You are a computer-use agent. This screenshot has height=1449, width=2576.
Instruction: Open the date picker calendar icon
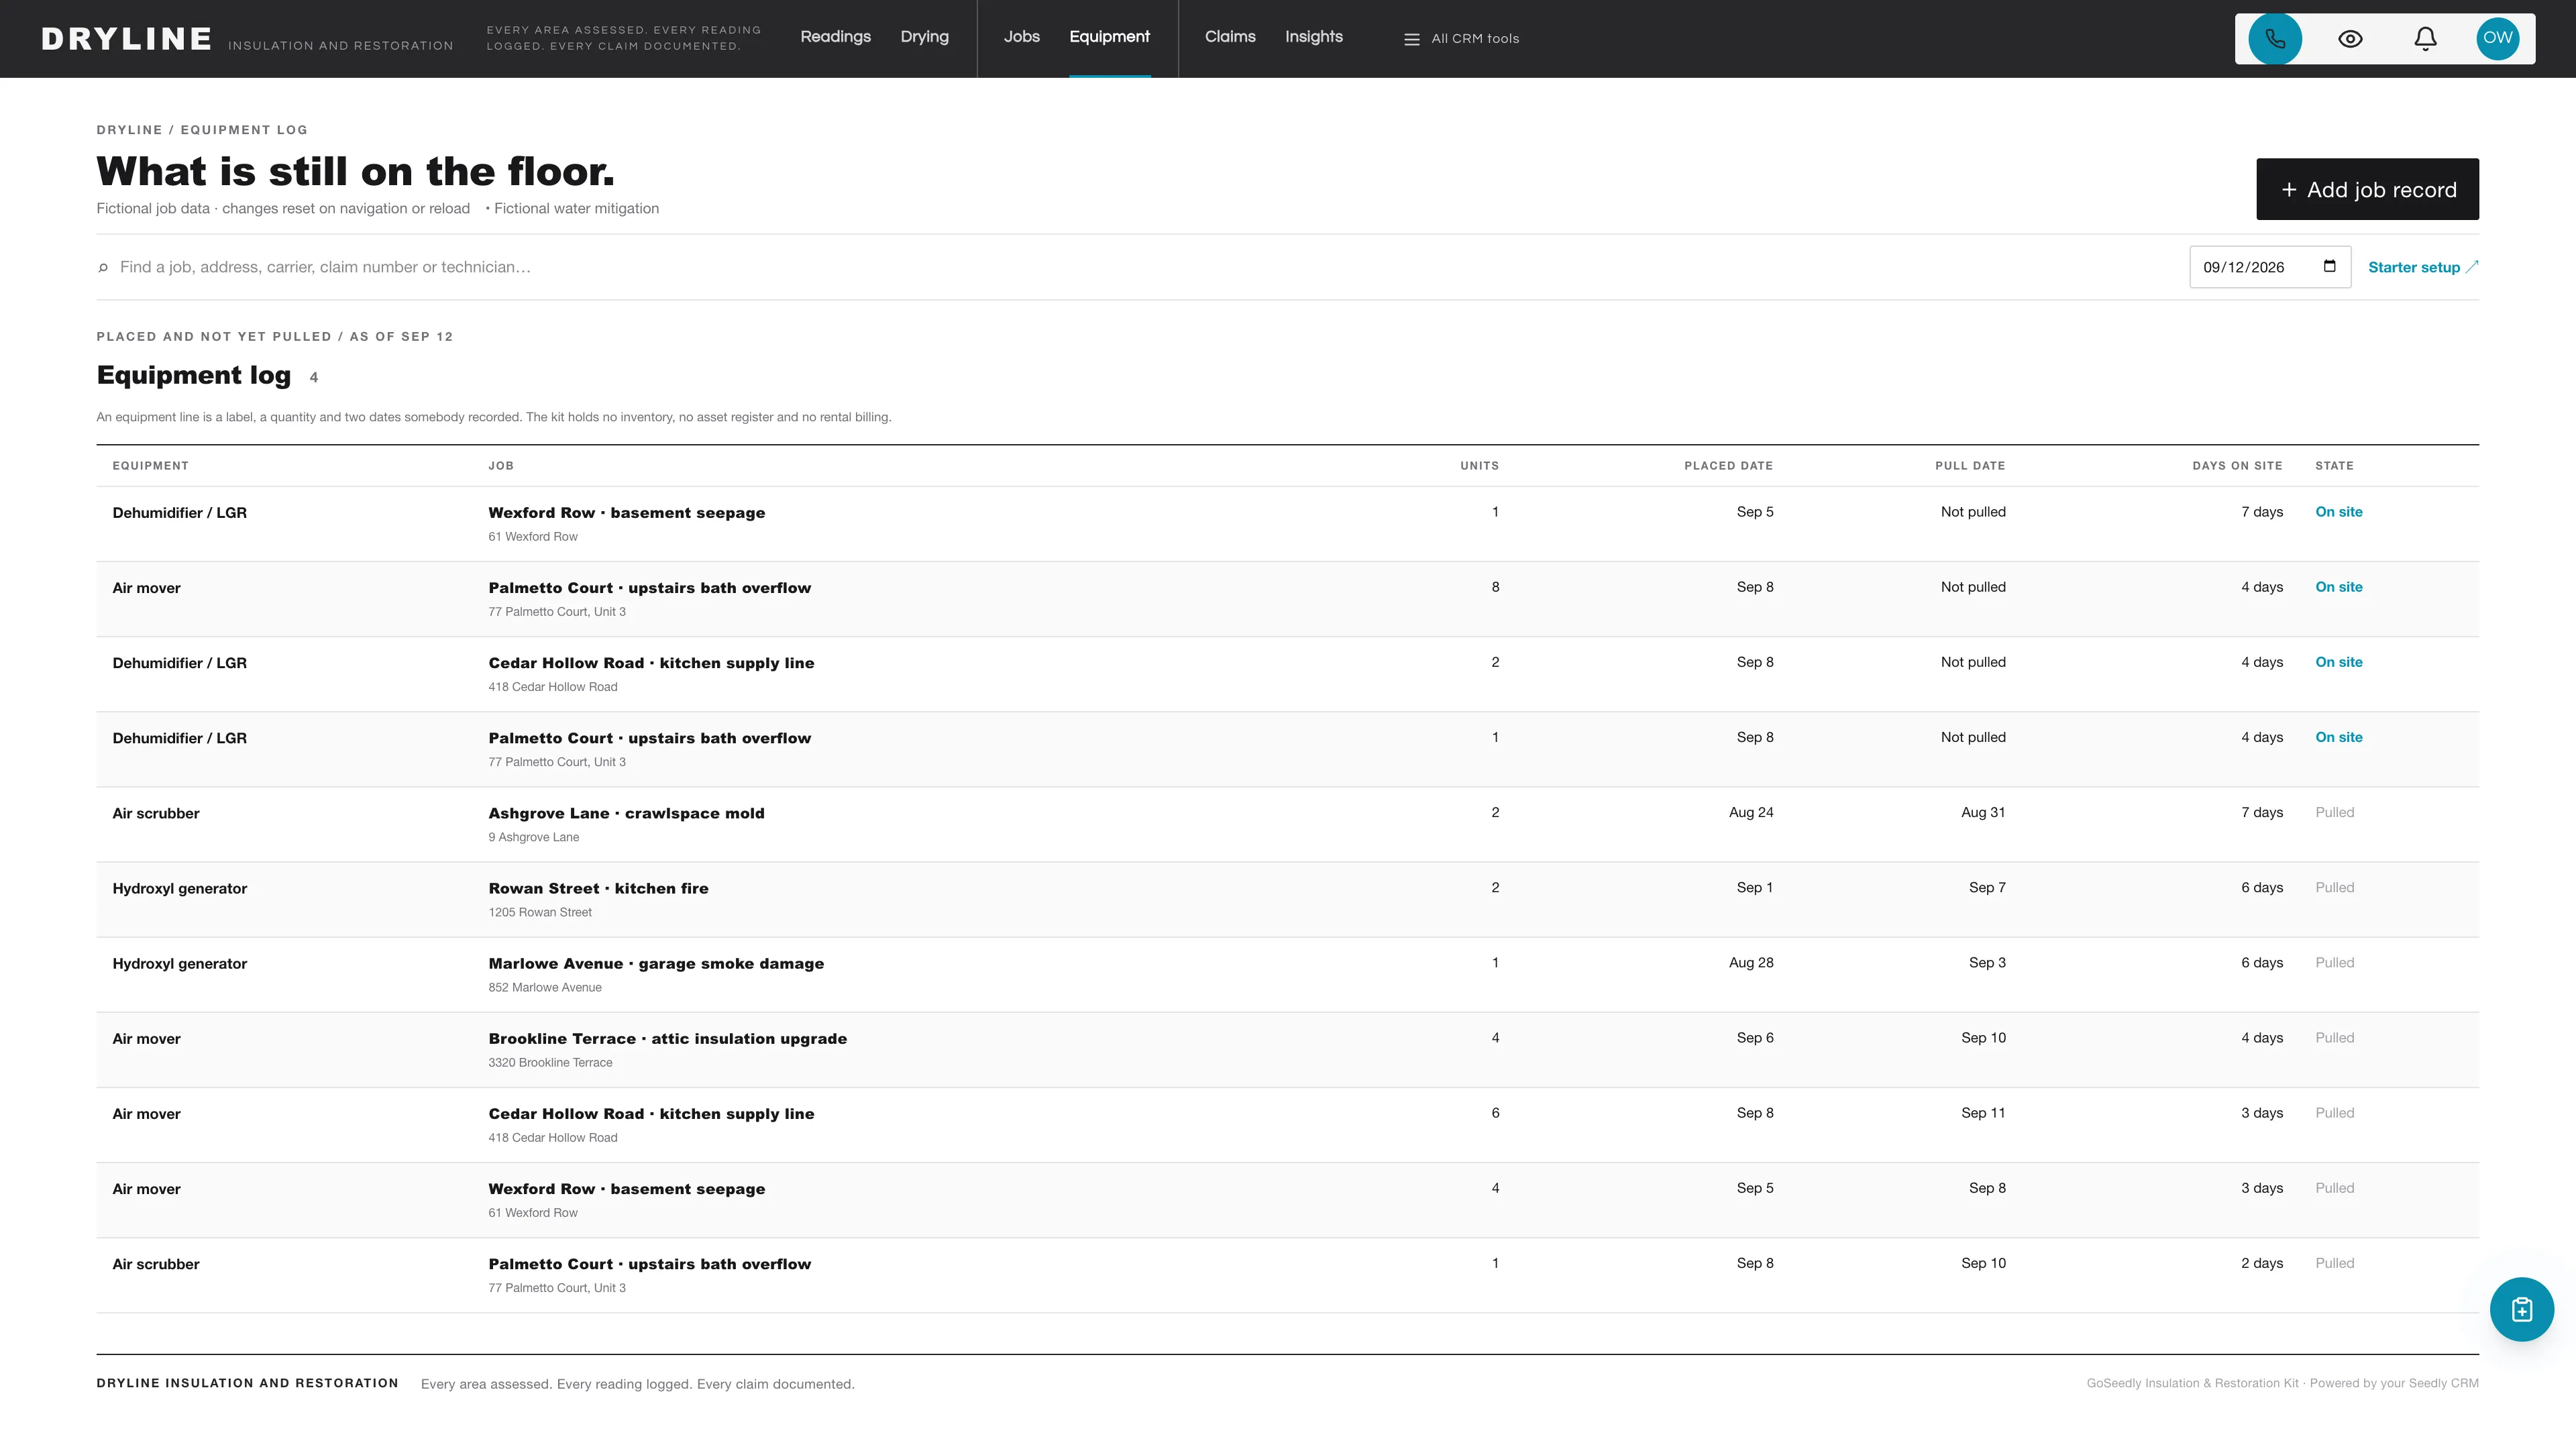click(x=2329, y=266)
